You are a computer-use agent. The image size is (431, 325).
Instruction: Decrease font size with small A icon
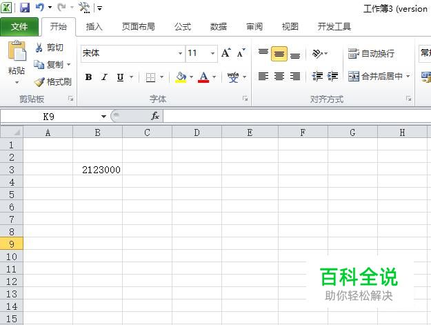pyautogui.click(x=241, y=53)
